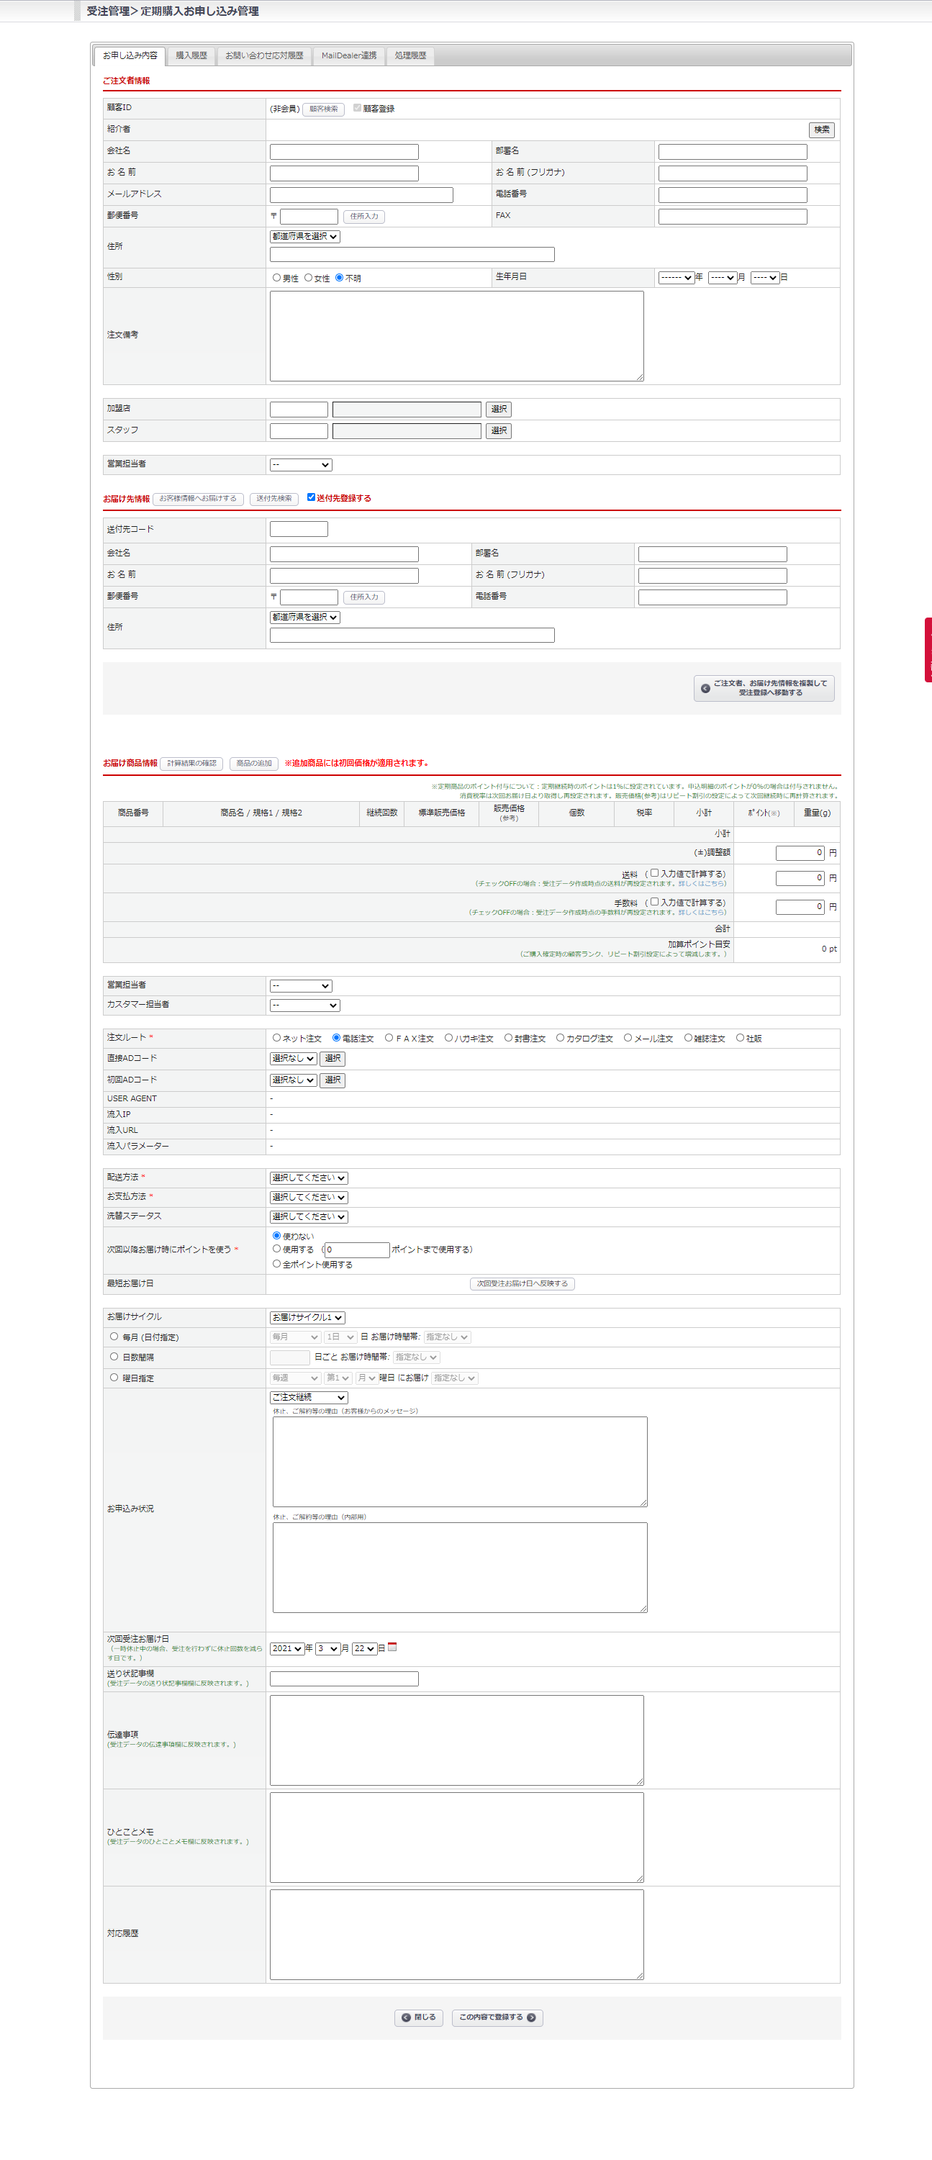Select 毎月 (日付指定) delivery cycle option
932x2160 pixels.
point(114,1337)
